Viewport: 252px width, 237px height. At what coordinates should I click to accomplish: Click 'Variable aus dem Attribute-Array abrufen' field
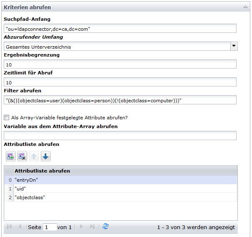pos(120,136)
